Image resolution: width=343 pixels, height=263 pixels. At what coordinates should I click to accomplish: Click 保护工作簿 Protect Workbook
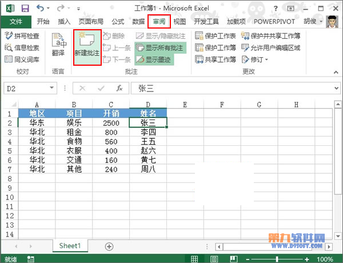pos(216,47)
